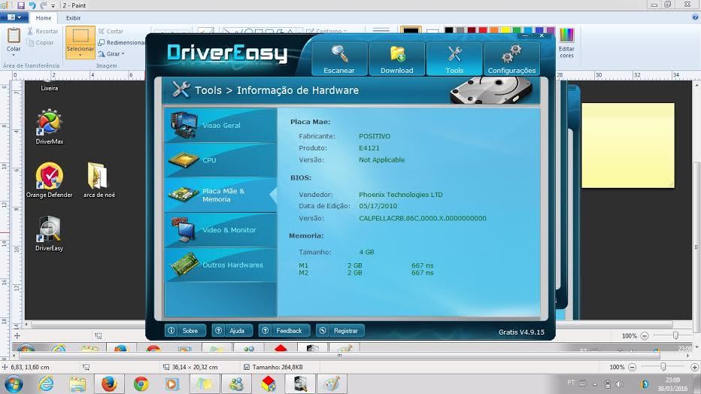Click the Paint zoom slider thumb
Screen dimensions: 701x394
click(663, 367)
